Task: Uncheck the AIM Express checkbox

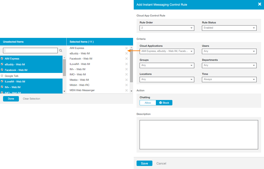Action: coord(2,58)
